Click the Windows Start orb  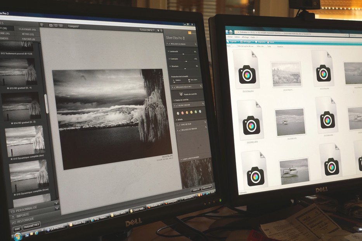tap(17, 236)
